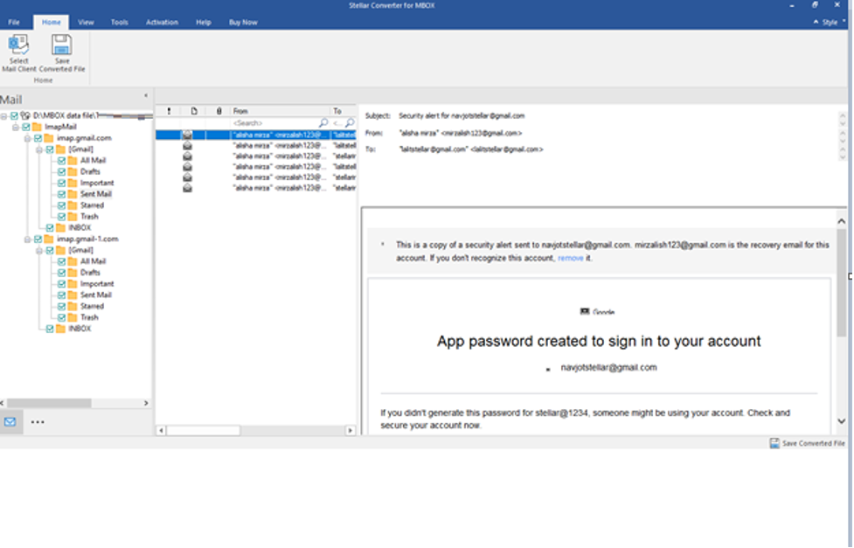Uncheck the imap.gmail.com checkbox
Viewport: 854px width, 548px height.
pos(38,138)
